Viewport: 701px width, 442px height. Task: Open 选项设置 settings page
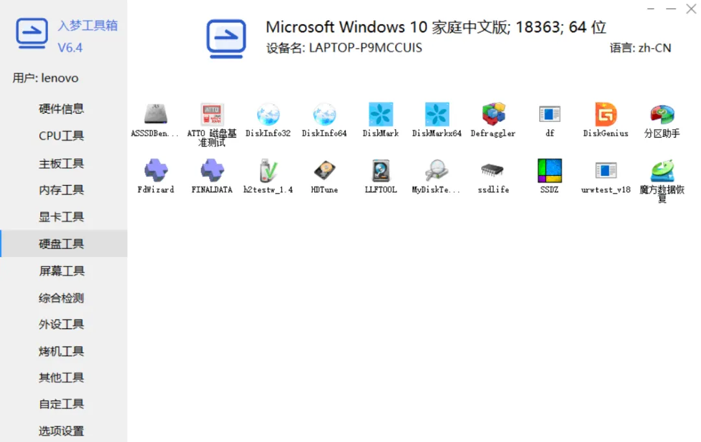tap(61, 431)
